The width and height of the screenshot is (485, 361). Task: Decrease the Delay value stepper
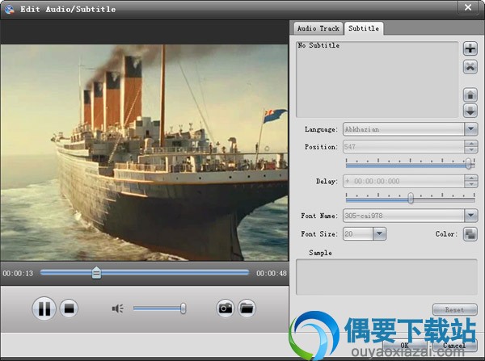[x=470, y=184]
